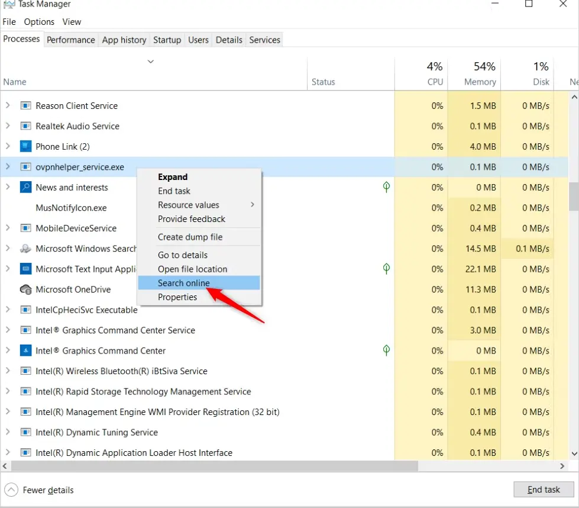Choose Go to details
Viewport: 579px width, 508px height.
(199, 255)
